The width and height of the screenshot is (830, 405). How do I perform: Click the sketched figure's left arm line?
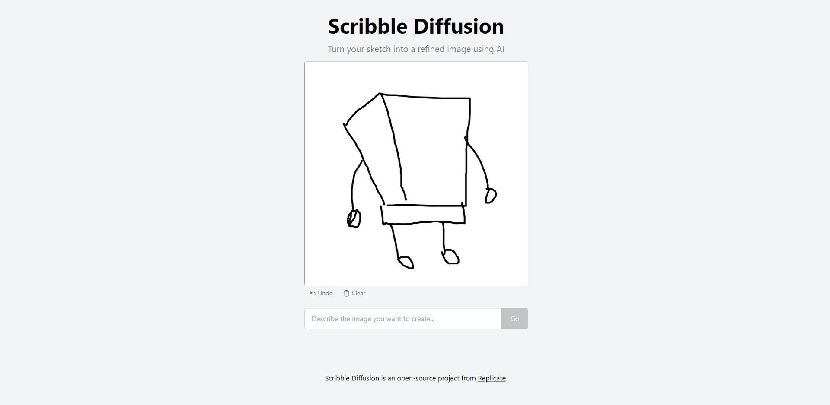pos(355,185)
